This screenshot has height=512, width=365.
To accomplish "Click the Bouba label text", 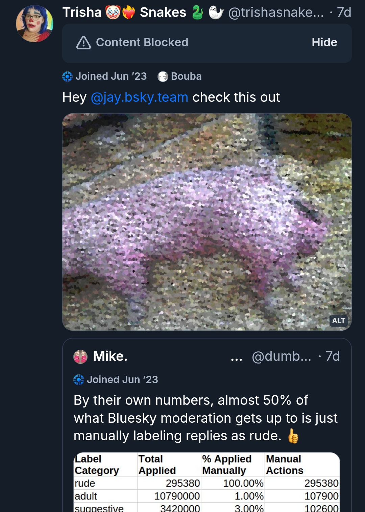I will point(186,76).
